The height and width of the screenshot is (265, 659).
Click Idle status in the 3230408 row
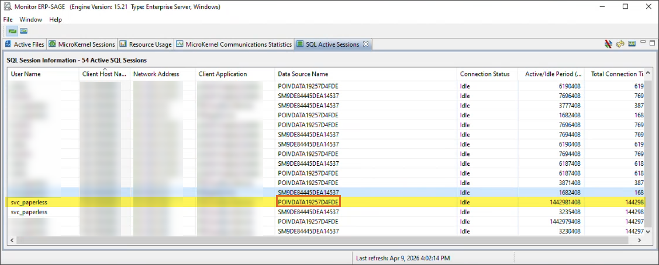pos(465,231)
